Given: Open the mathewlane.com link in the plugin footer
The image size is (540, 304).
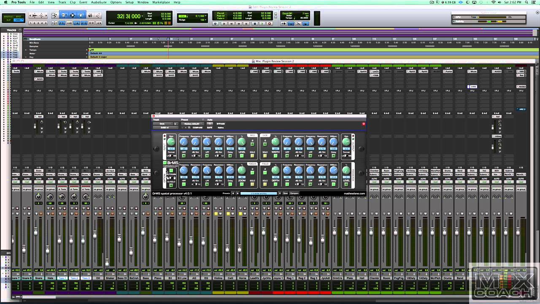Looking at the screenshot, I should tap(354, 193).
